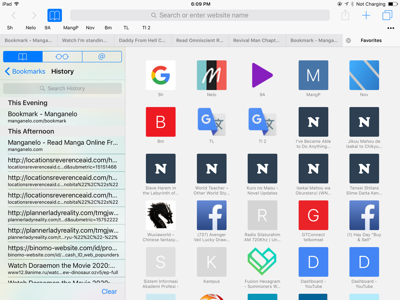This screenshot has width=400, height=300.
Task: Open the TL Google Translate favorite
Action: (x=212, y=122)
